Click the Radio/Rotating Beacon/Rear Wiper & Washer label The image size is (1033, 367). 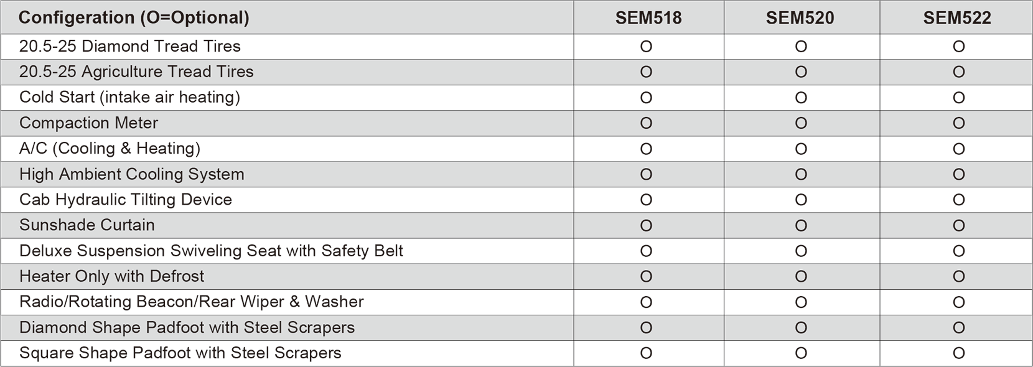coord(191,302)
